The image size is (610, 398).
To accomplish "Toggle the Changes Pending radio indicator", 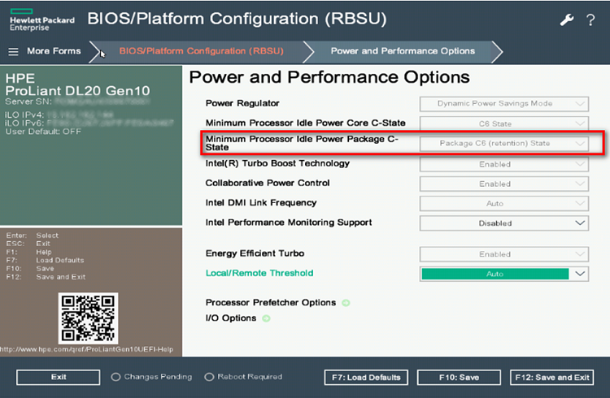I will 115,377.
